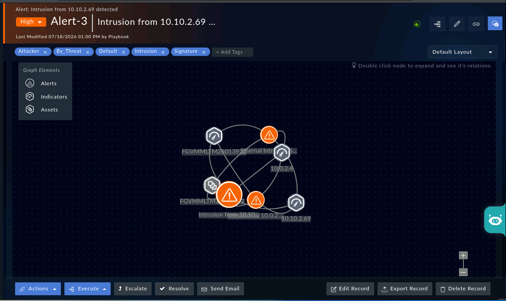Click the link chain icon
The height and width of the screenshot is (301, 506).
[476, 24]
